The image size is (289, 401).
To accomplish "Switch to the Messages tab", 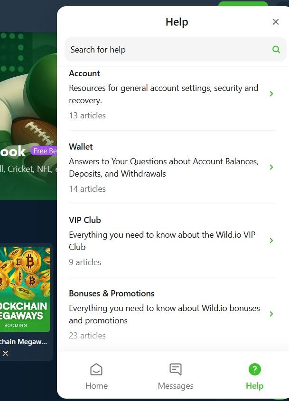I will click(x=176, y=376).
